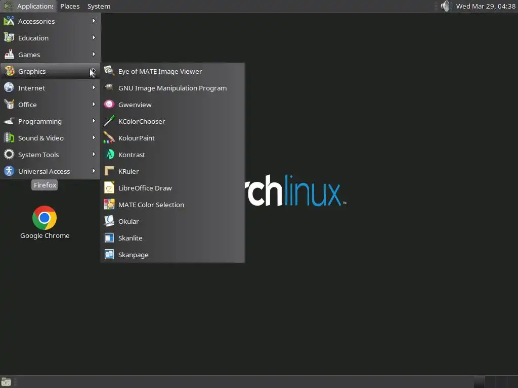Expand the Games submenu arrow
Viewport: 518px width, 388px height.
pos(94,54)
